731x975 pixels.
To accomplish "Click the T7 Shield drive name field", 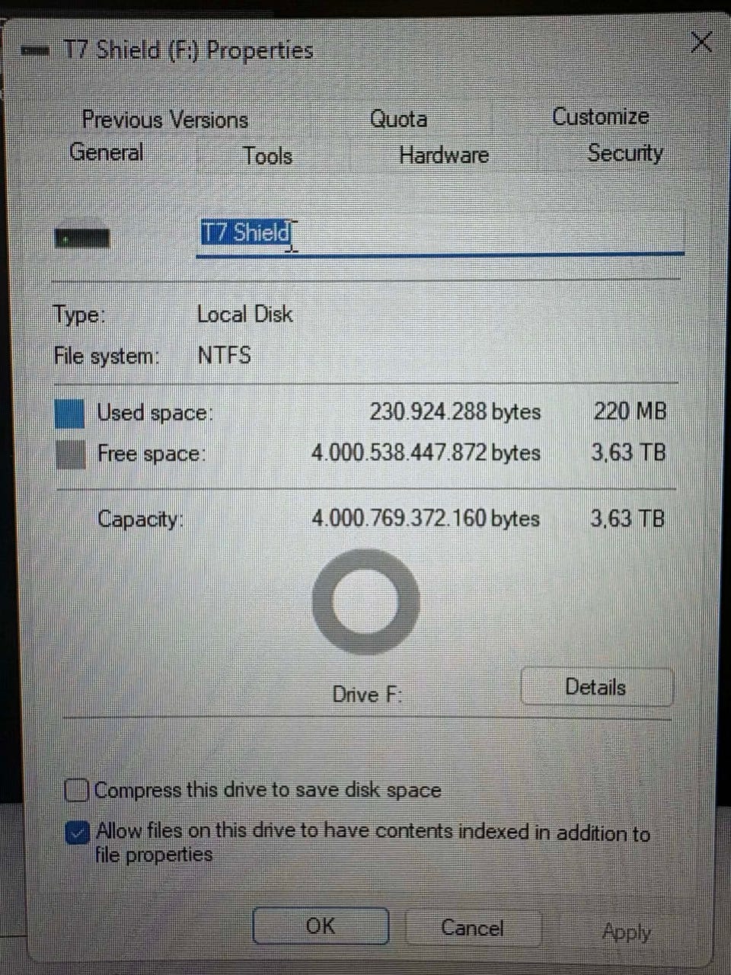I will [440, 233].
